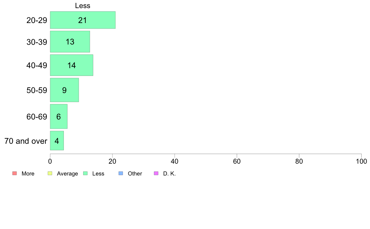The width and height of the screenshot is (370, 229).
Task: Click the 60 tick on x-axis
Action: tap(237, 161)
